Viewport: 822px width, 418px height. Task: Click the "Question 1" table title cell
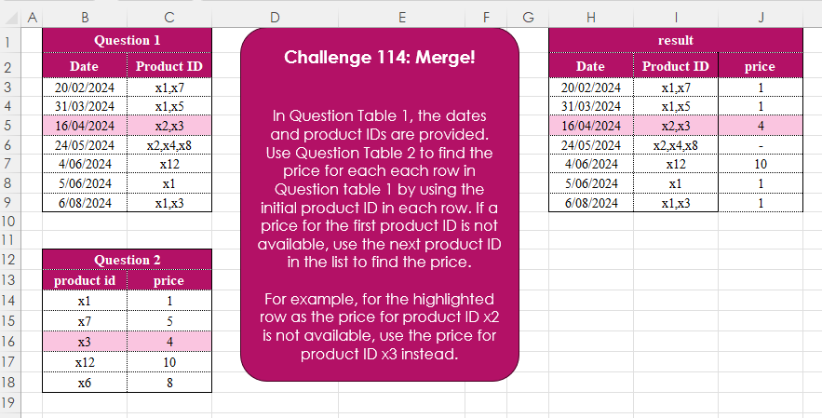pos(127,40)
